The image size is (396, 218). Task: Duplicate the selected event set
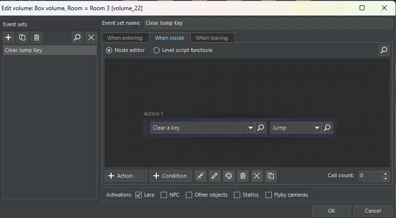[22, 37]
